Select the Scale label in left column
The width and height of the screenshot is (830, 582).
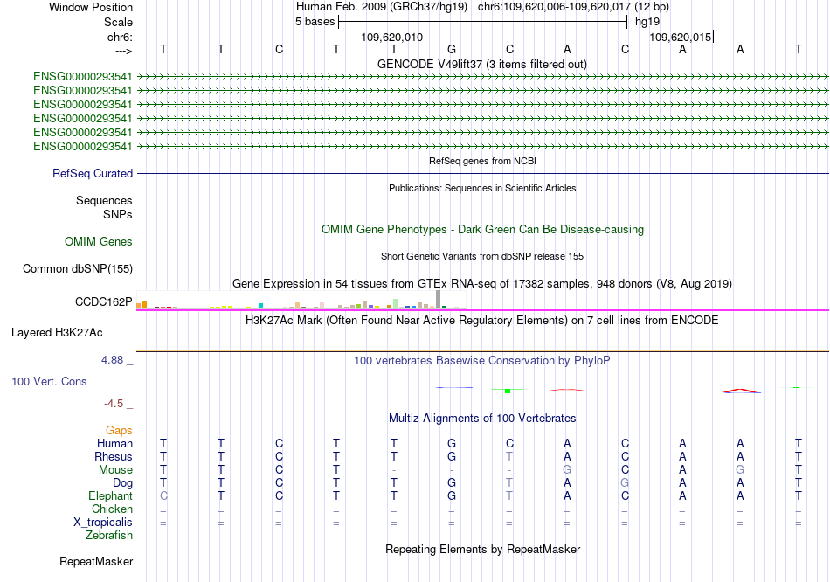118,22
